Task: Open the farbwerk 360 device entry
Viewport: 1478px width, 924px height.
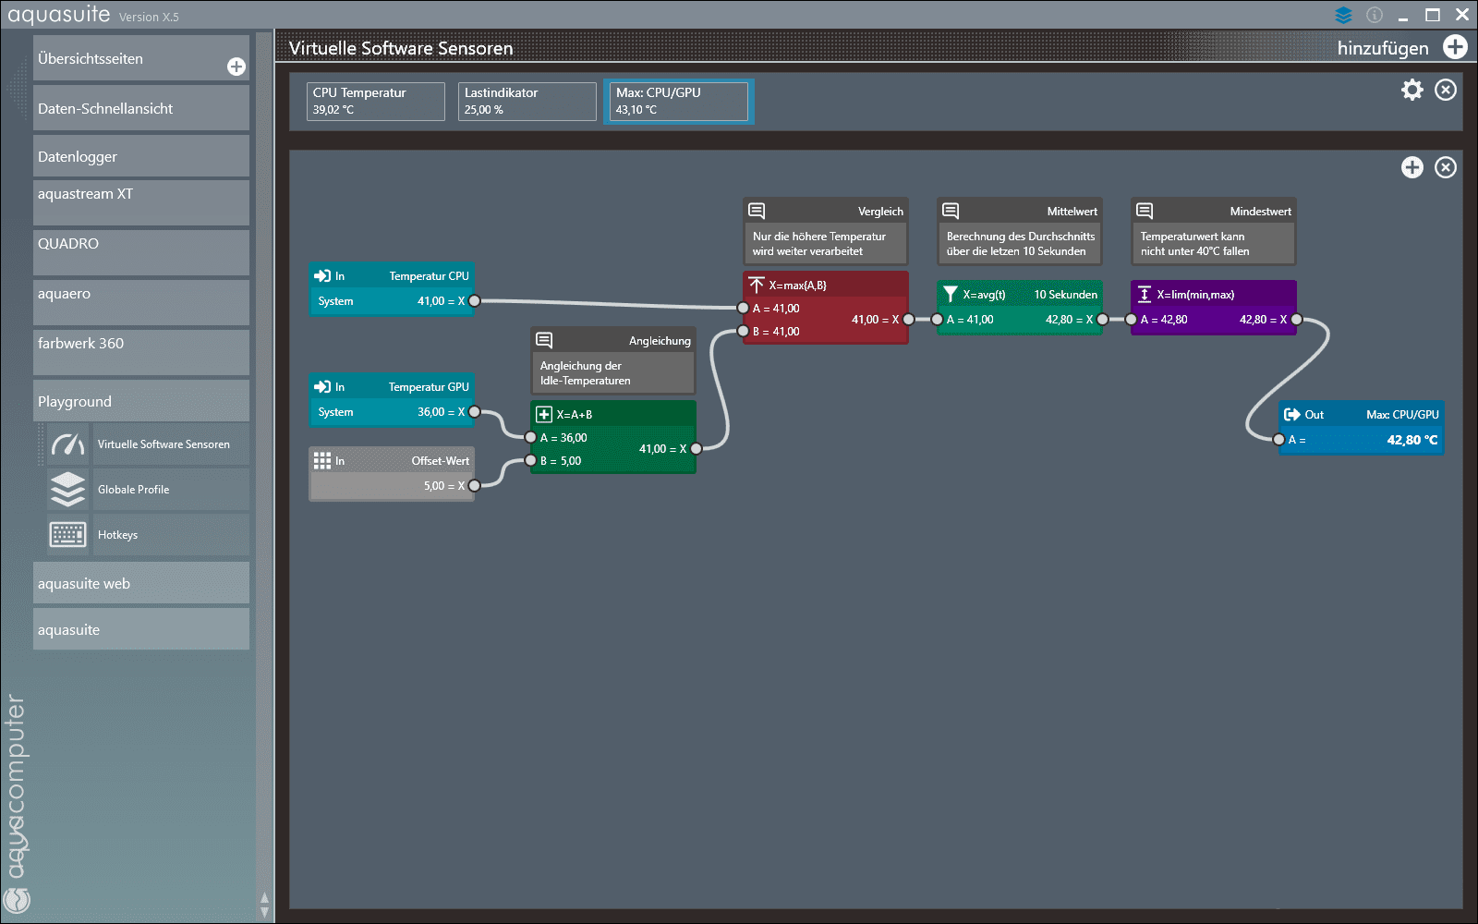Action: (141, 352)
